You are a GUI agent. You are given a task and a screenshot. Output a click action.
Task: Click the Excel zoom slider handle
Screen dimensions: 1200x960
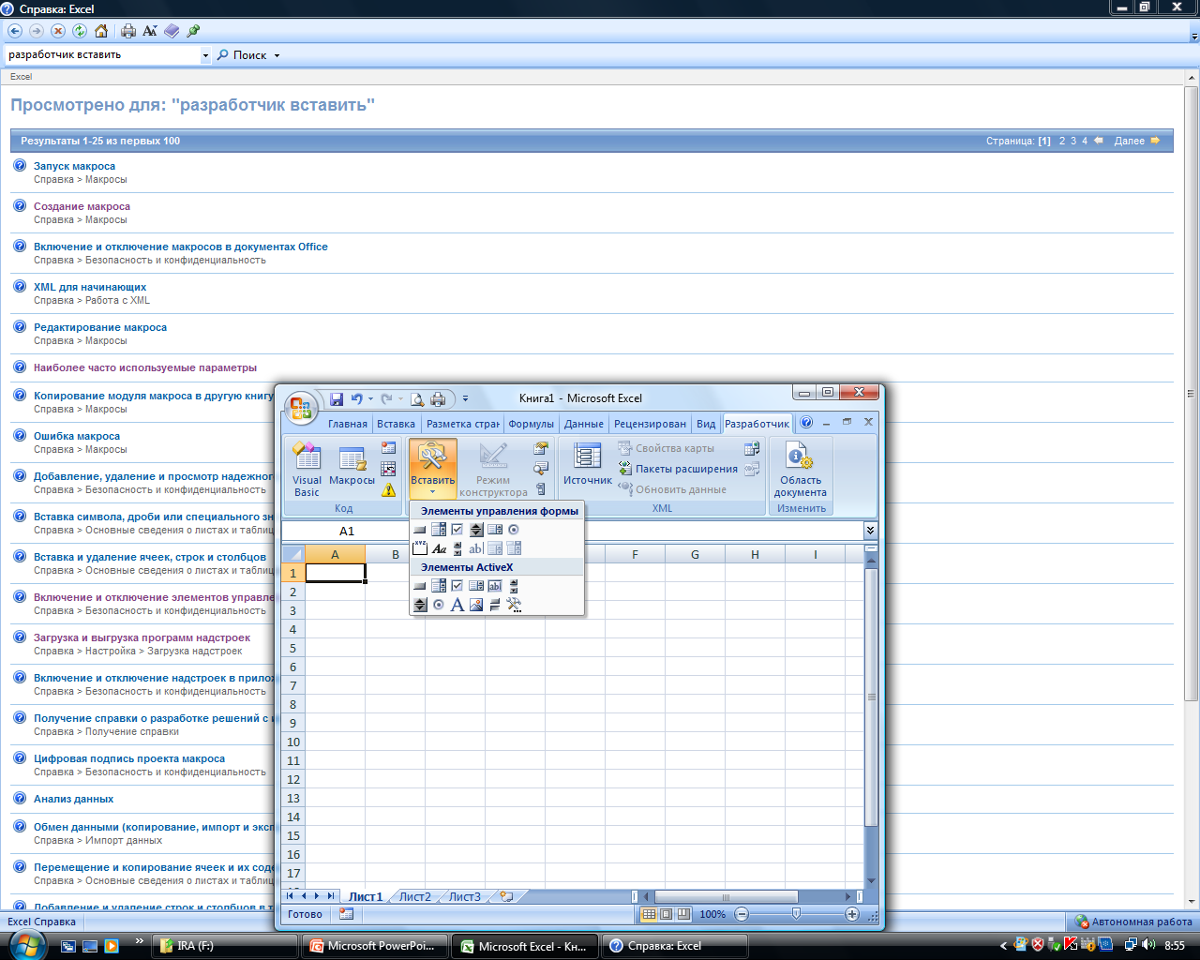(x=796, y=914)
